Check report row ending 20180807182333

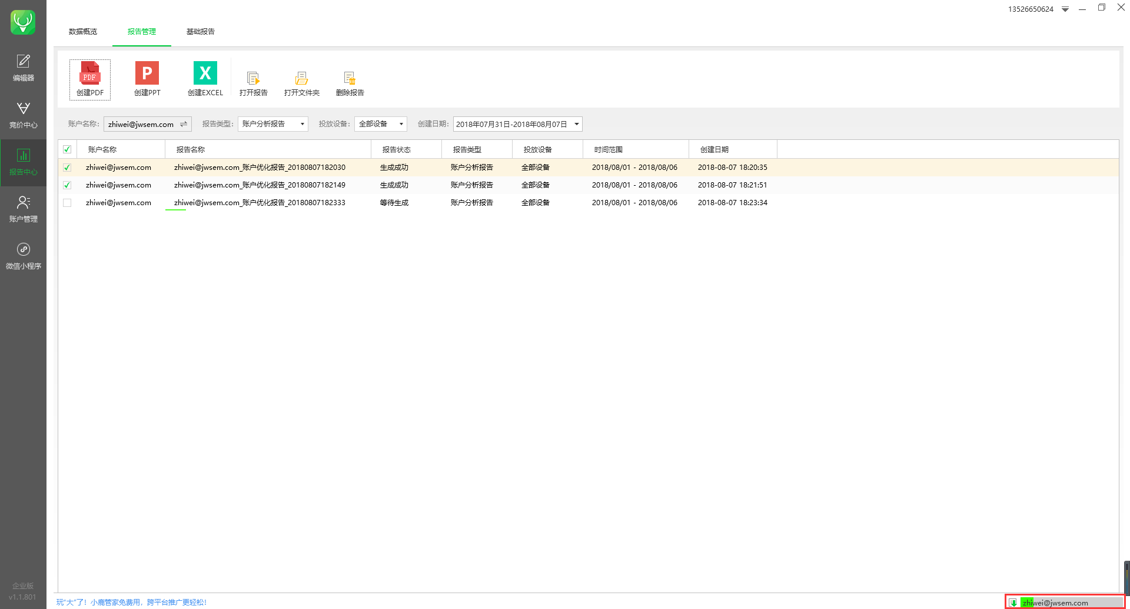point(67,203)
